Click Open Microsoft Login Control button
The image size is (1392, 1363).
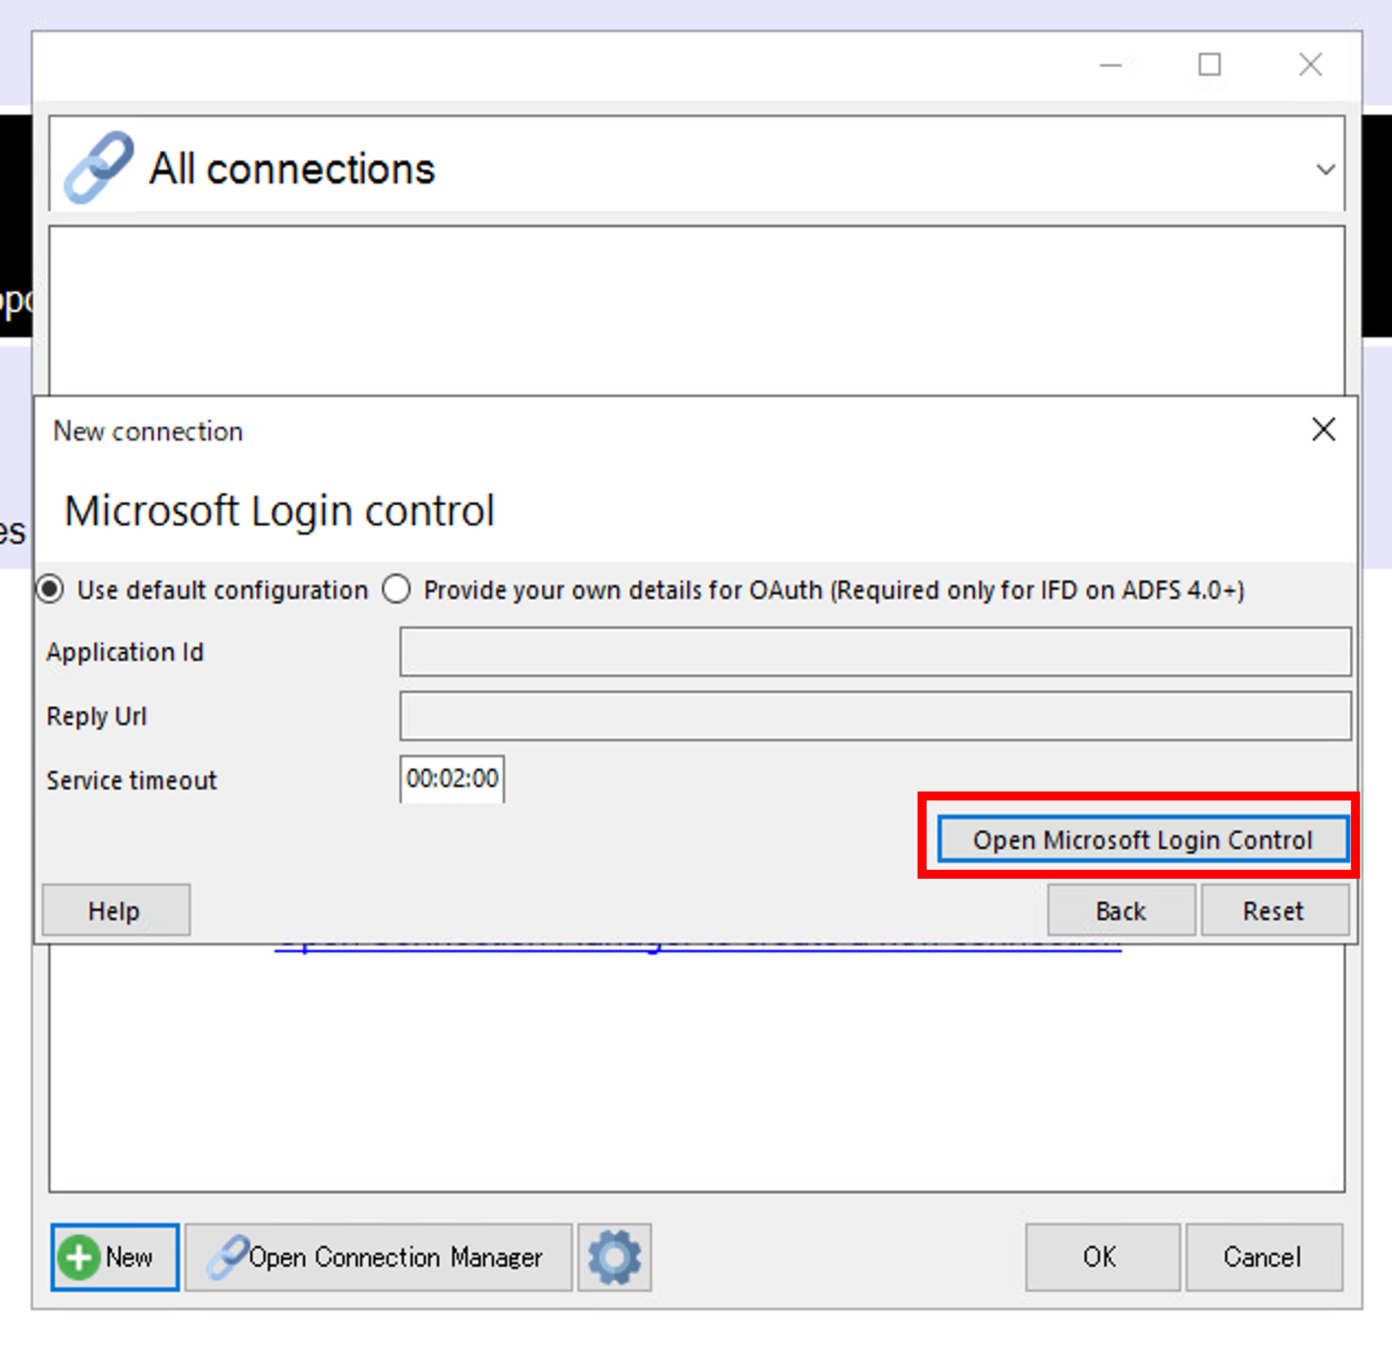pos(1143,839)
